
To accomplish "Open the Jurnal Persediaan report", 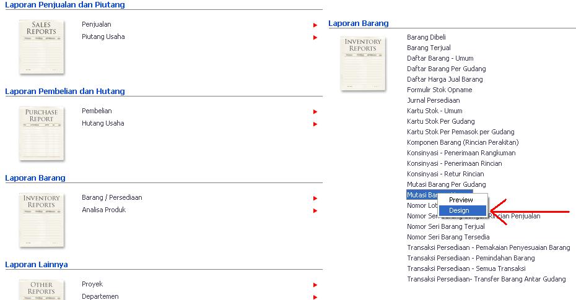I will click(x=433, y=100).
